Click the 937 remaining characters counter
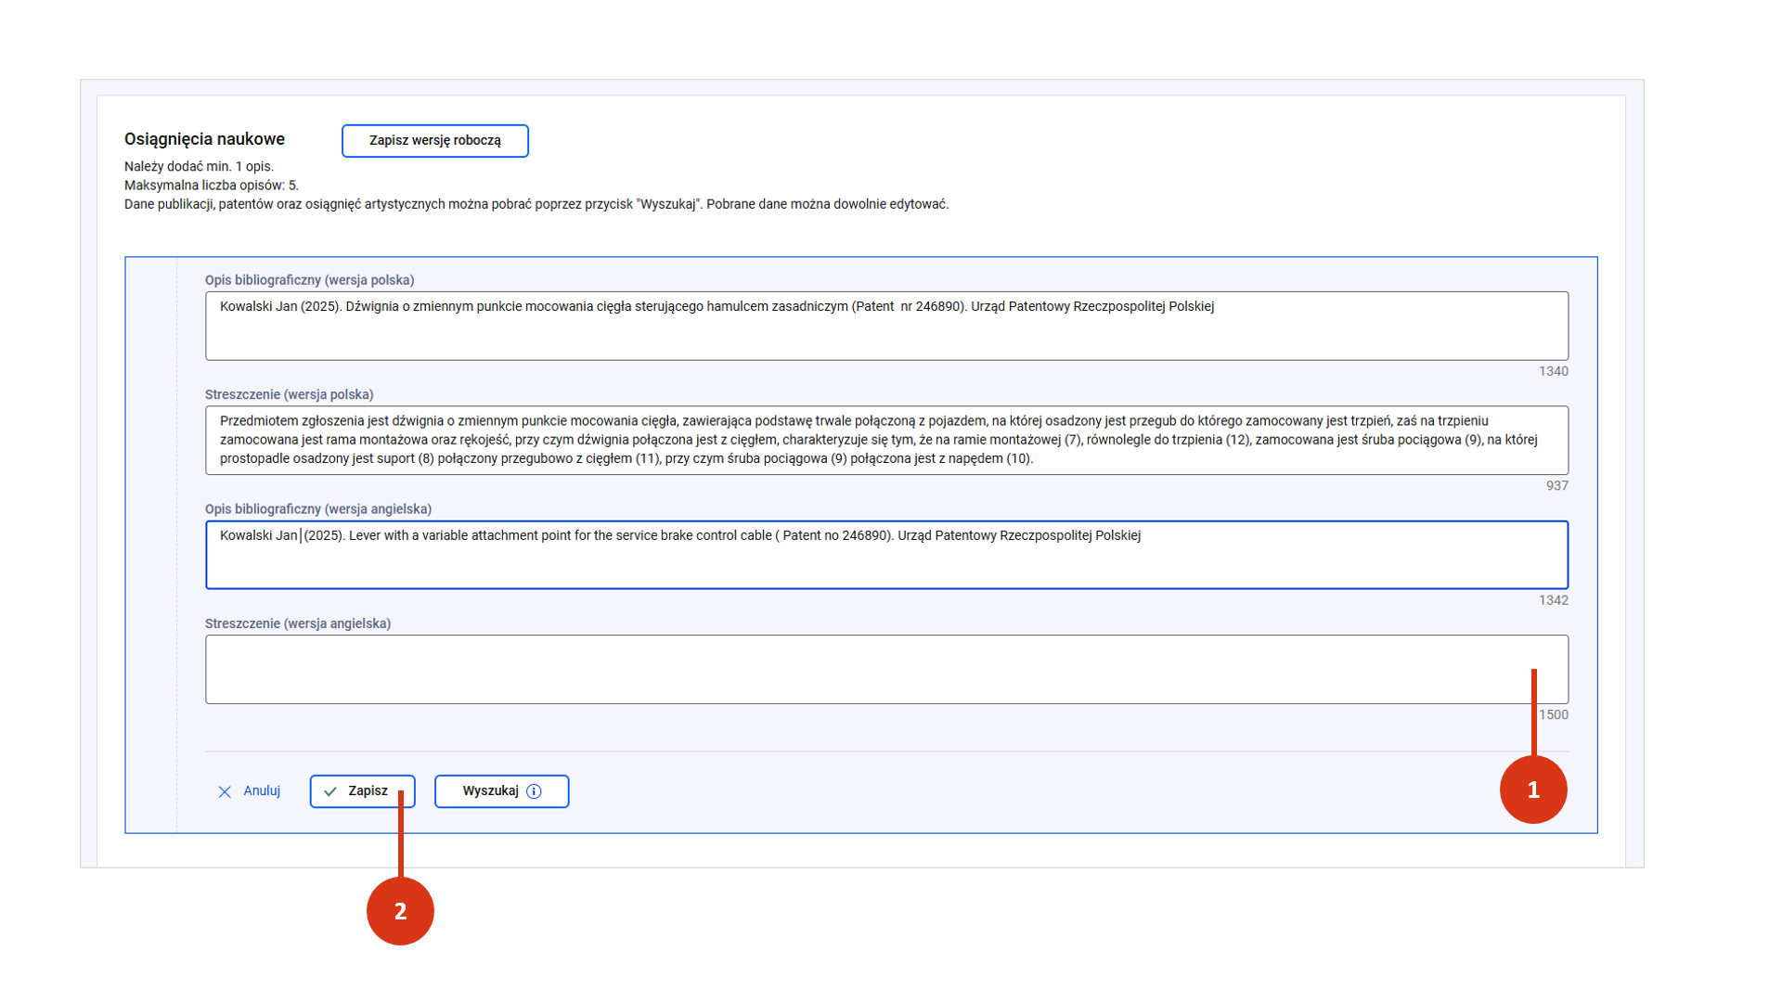 pos(1556,486)
